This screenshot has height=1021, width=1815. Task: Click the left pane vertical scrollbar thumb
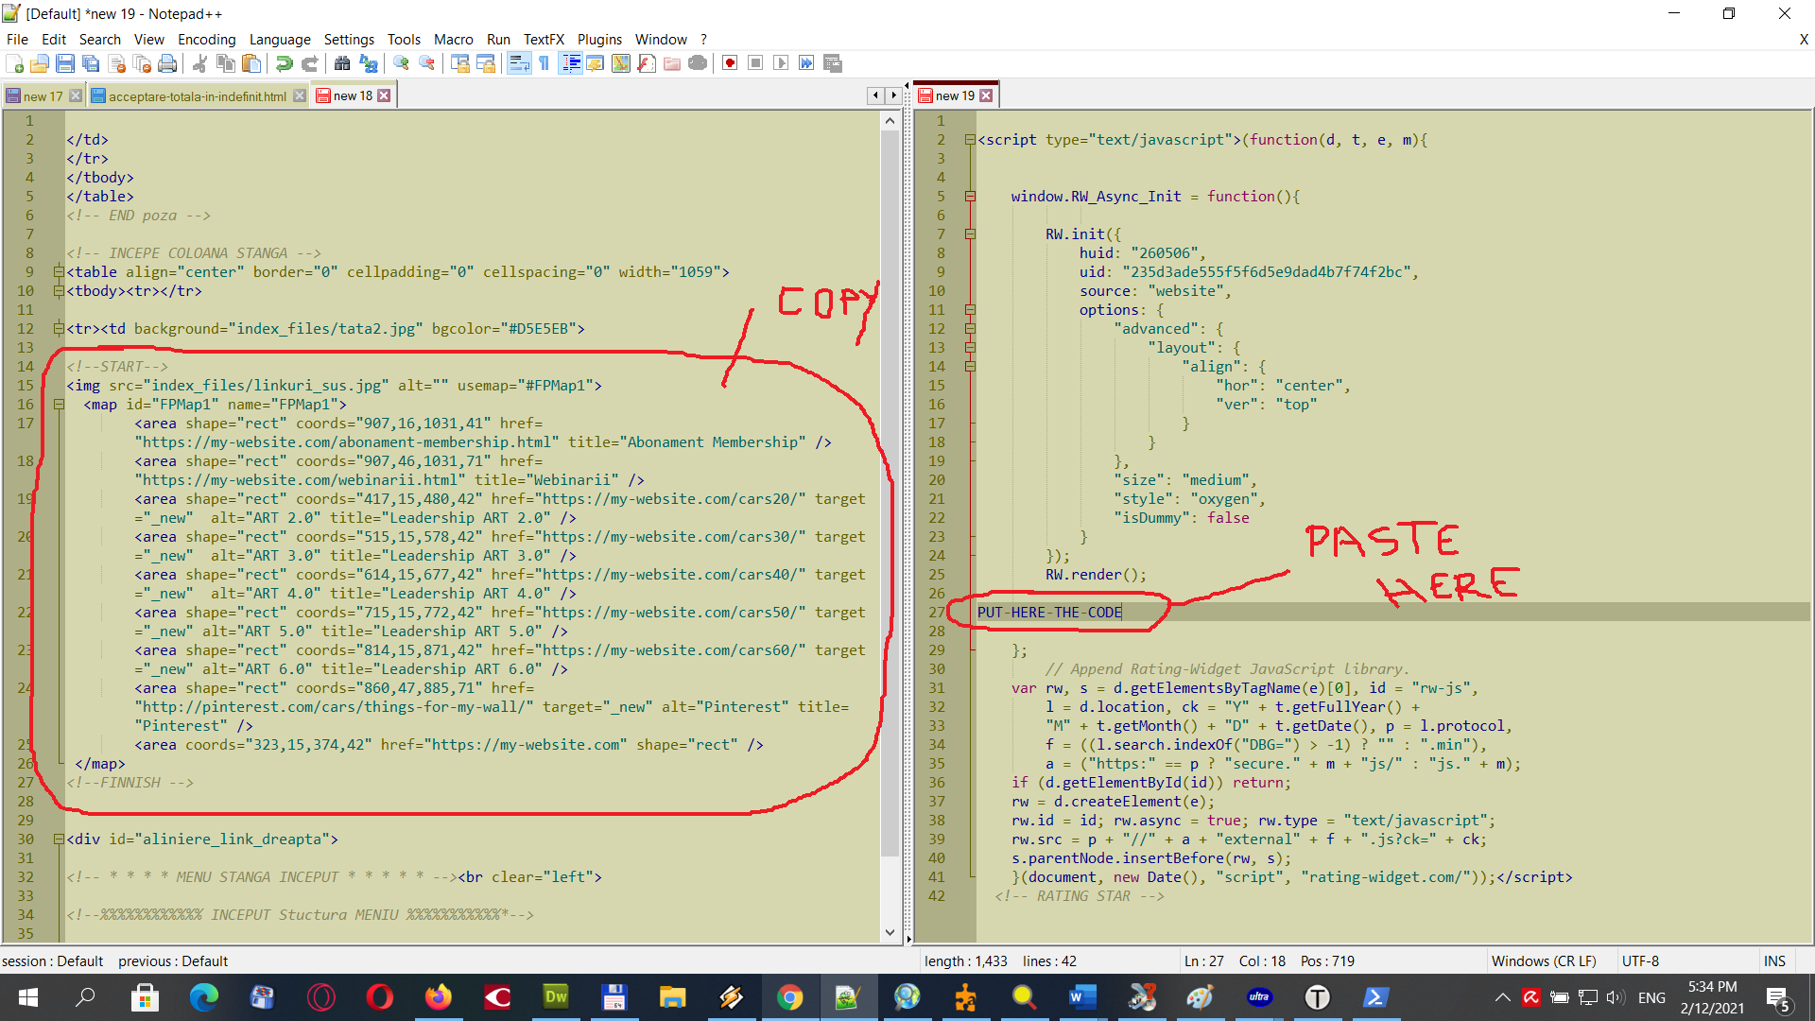890,493
